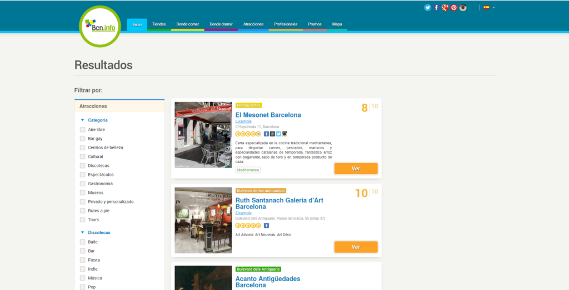Open the Facebook icon in the header
Screen dimensions: 569x290
point(436,8)
